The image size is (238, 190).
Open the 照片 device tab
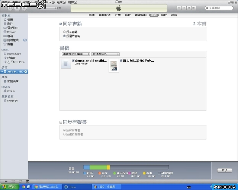(164, 15)
